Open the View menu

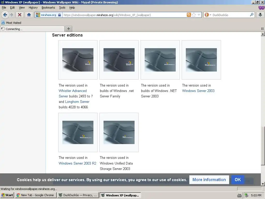coord(22,8)
